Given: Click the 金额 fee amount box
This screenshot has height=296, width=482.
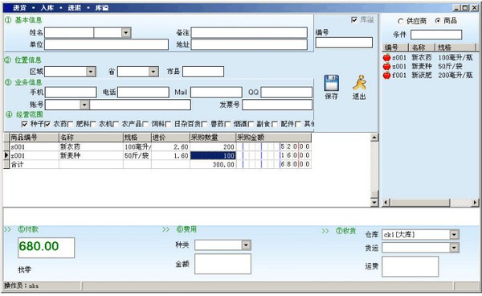Looking at the screenshot, I should (223, 264).
